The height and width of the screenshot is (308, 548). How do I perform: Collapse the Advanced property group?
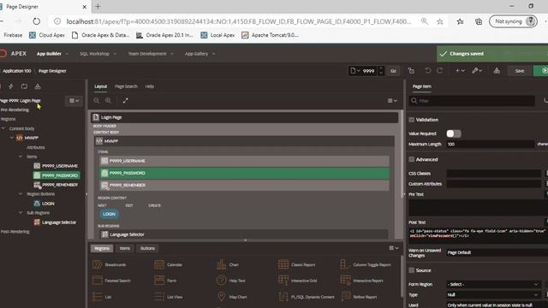[x=411, y=160]
